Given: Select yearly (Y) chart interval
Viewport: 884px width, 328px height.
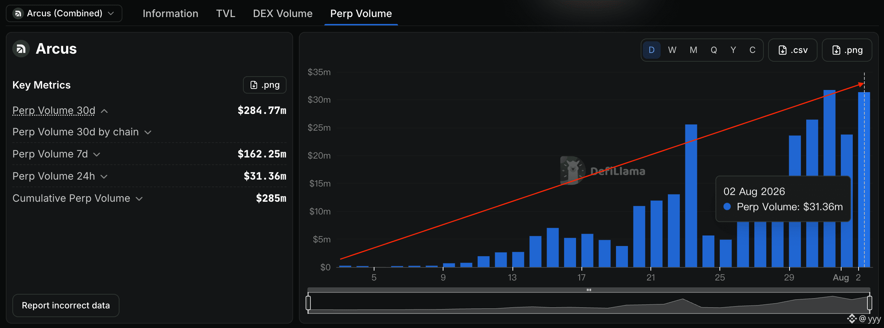Looking at the screenshot, I should pyautogui.click(x=733, y=50).
